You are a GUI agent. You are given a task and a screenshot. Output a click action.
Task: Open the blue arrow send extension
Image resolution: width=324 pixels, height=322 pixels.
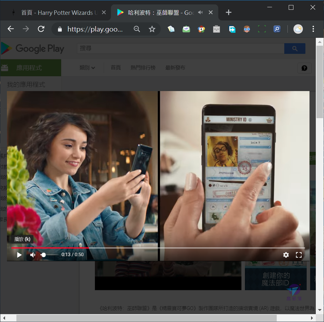[232, 29]
